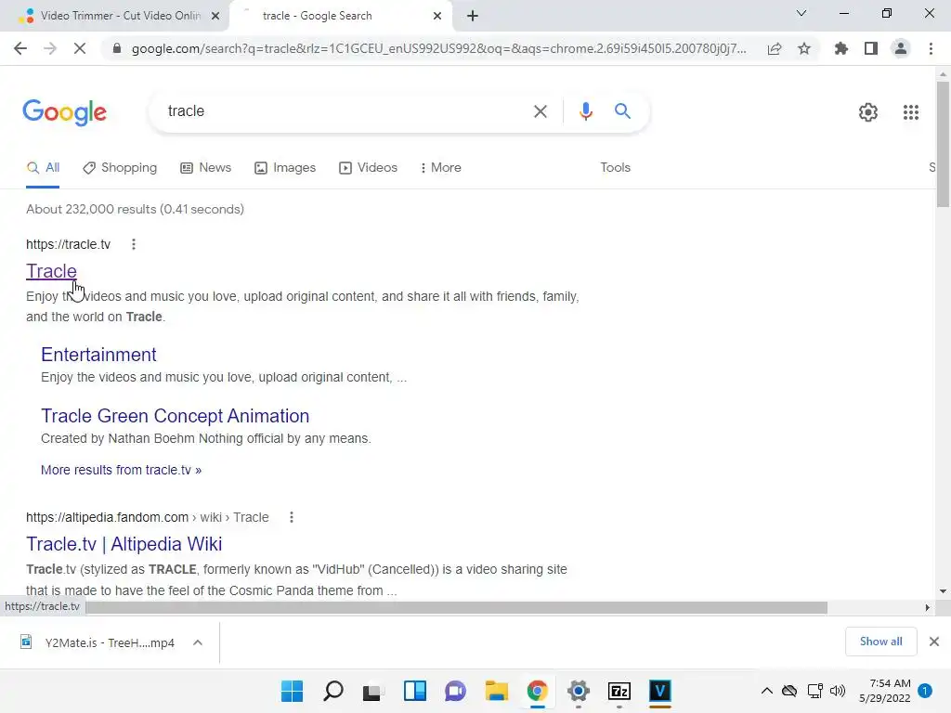Open 7-Zip from the taskbar
Screen dimensions: 951x713
click(619, 691)
